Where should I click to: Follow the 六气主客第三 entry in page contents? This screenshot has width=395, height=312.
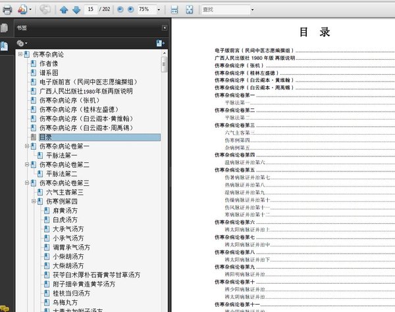240,133
